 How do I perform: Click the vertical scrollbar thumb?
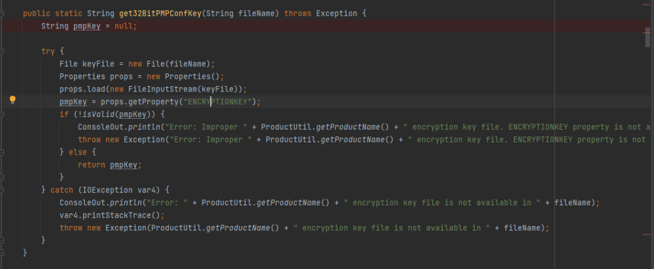[647, 38]
